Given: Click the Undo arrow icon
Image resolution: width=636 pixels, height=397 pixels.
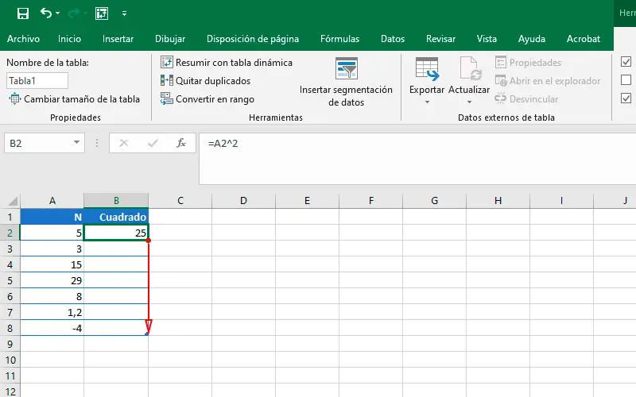Looking at the screenshot, I should tap(46, 13).
